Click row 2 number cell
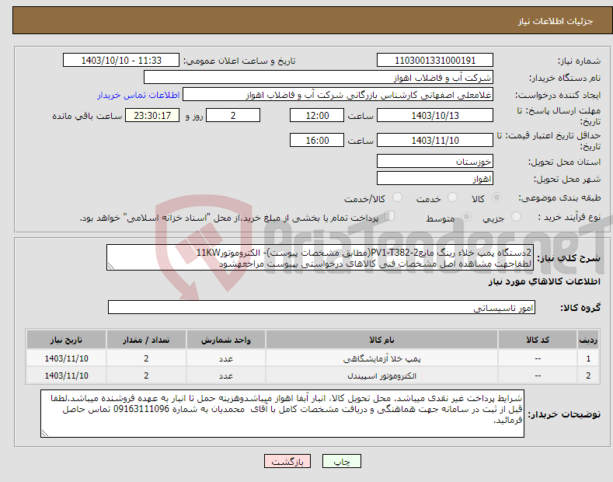Screen dimensions: 613x482 pos(588,375)
